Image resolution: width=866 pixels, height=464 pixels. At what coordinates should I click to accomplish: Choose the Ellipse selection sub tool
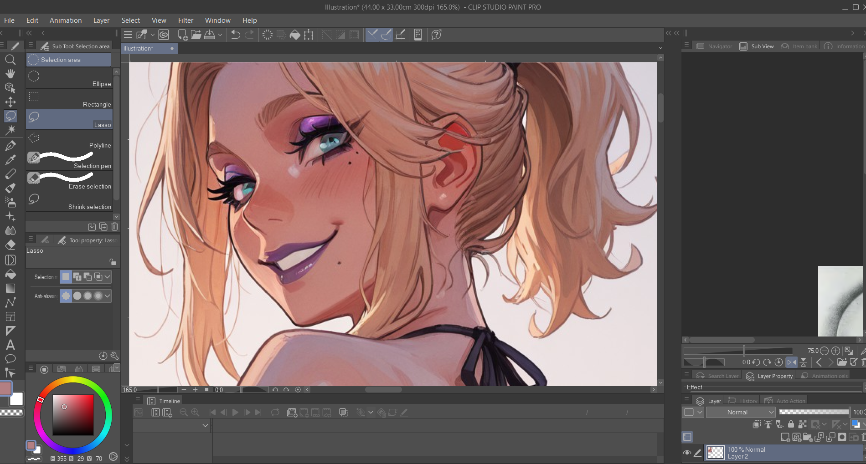69,79
